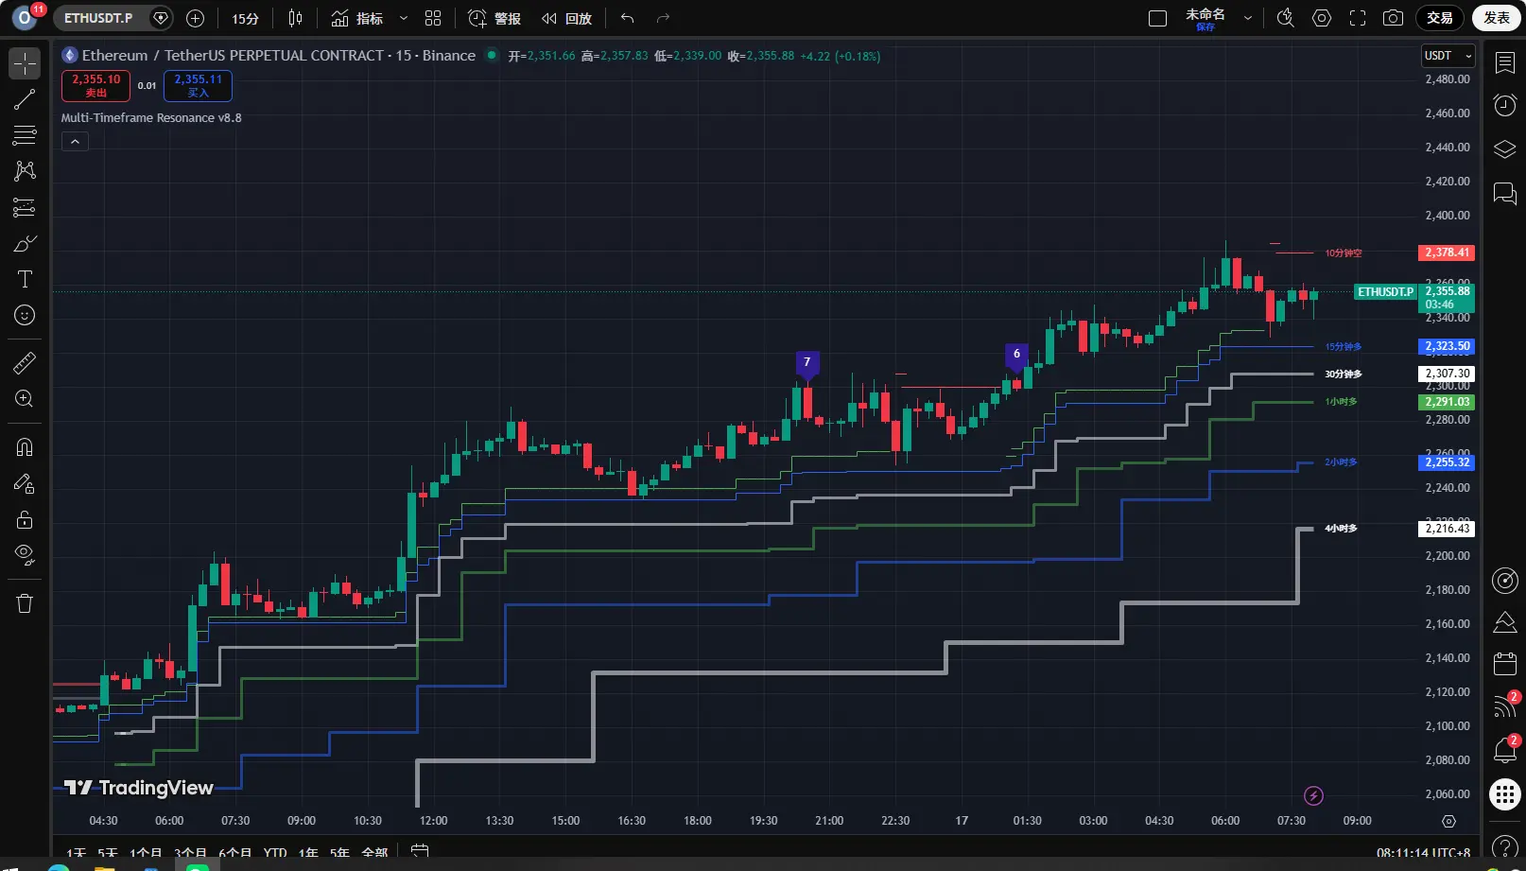This screenshot has height=871, width=1526.
Task: Open the USDT currency dropdown
Action: click(x=1448, y=56)
